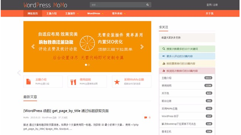
Task: Expand the 课外休闲 dropdown caret
Action: pyautogui.click(x=125, y=14)
